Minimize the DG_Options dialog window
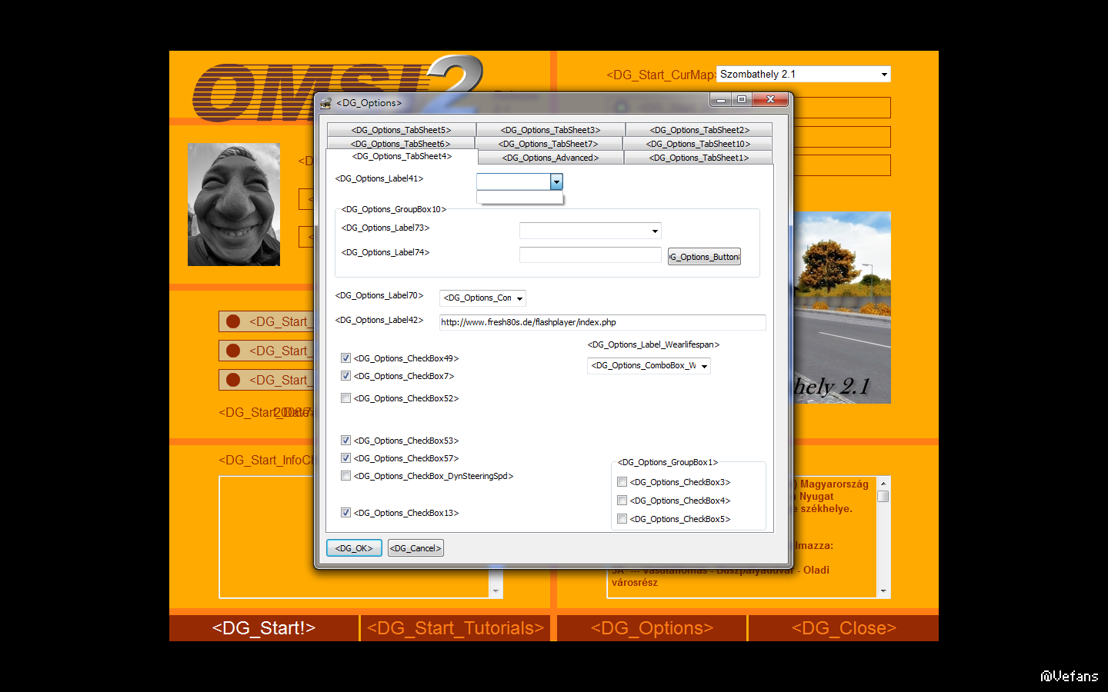This screenshot has height=692, width=1108. point(721,100)
